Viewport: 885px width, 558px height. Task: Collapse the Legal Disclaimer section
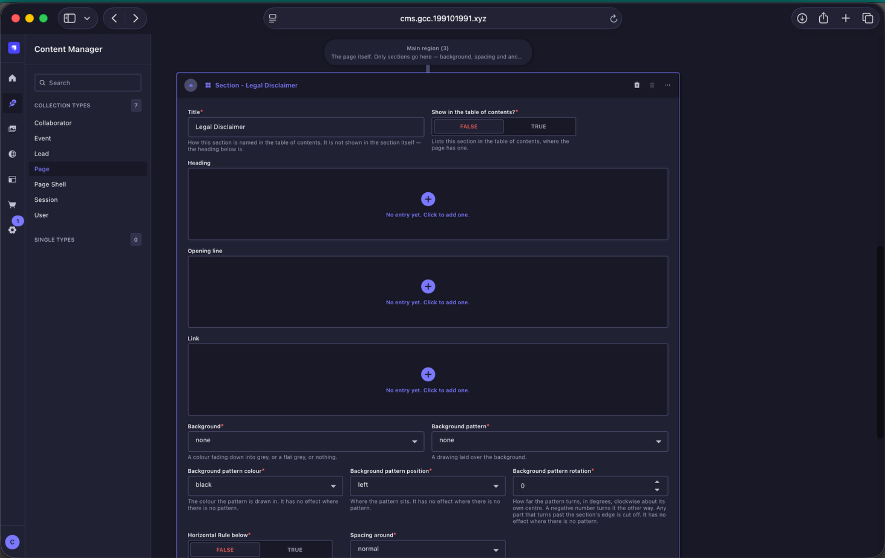[x=191, y=85]
